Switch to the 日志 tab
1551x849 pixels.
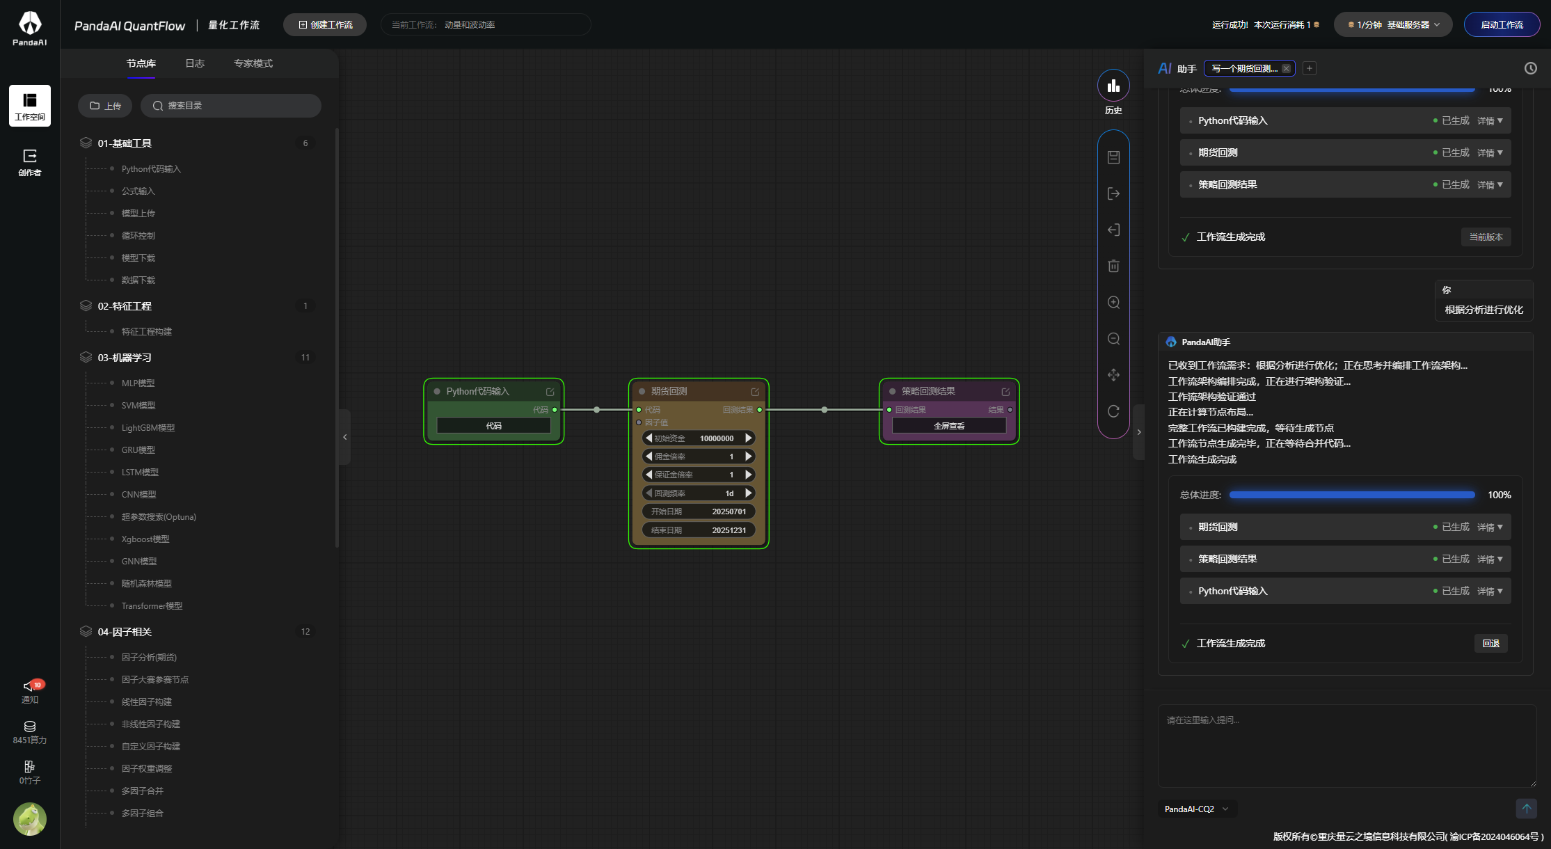[x=195, y=63]
